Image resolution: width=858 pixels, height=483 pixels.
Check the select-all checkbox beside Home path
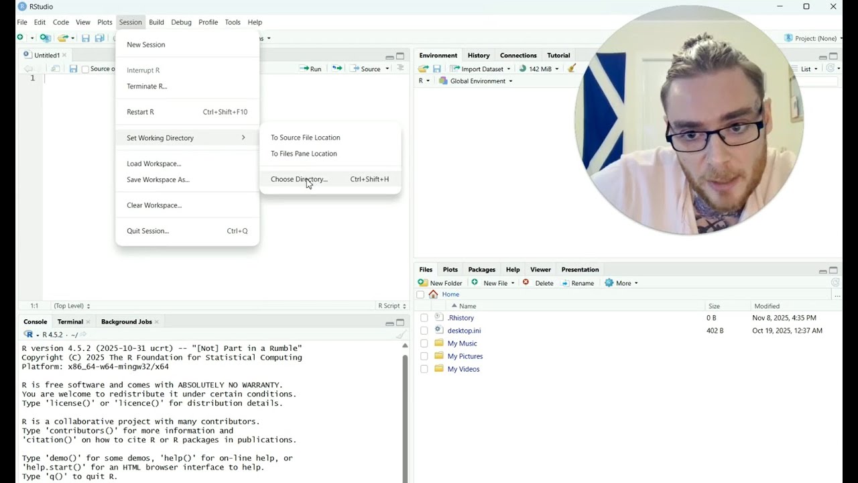[x=420, y=294]
